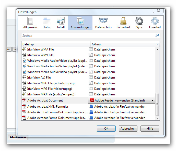Viewport: 177px width, 151px height.
Task: Switch to the Tabs settings panel
Action: point(46,23)
